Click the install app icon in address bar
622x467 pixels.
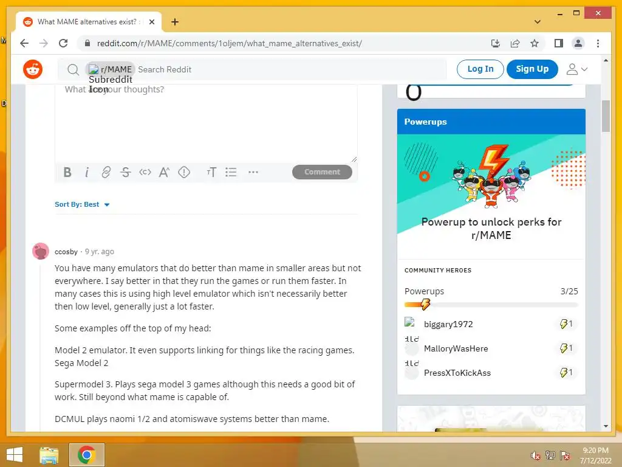496,43
